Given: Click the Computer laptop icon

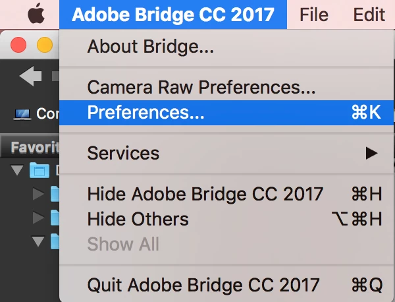Looking at the screenshot, I should point(22,113).
